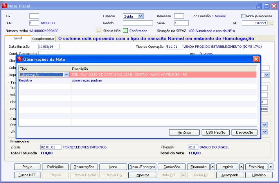Click the NF number field 107271
279x183 pixels.
[254, 23]
